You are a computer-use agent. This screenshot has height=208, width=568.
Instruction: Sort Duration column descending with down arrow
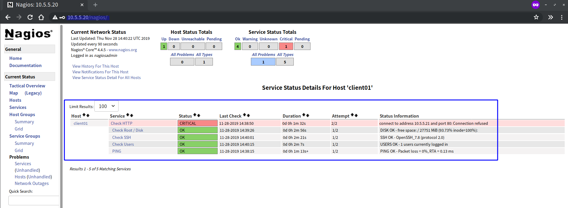[x=308, y=116]
